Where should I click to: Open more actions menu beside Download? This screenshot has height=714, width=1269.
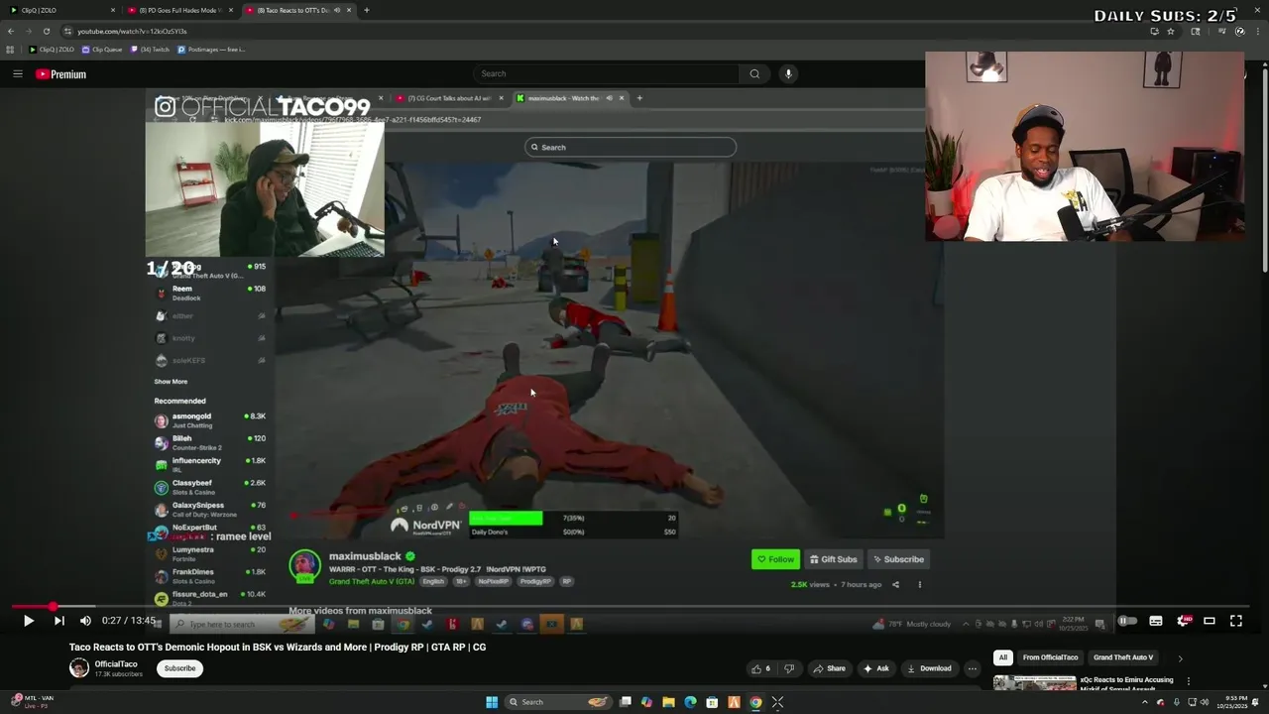[973, 668]
